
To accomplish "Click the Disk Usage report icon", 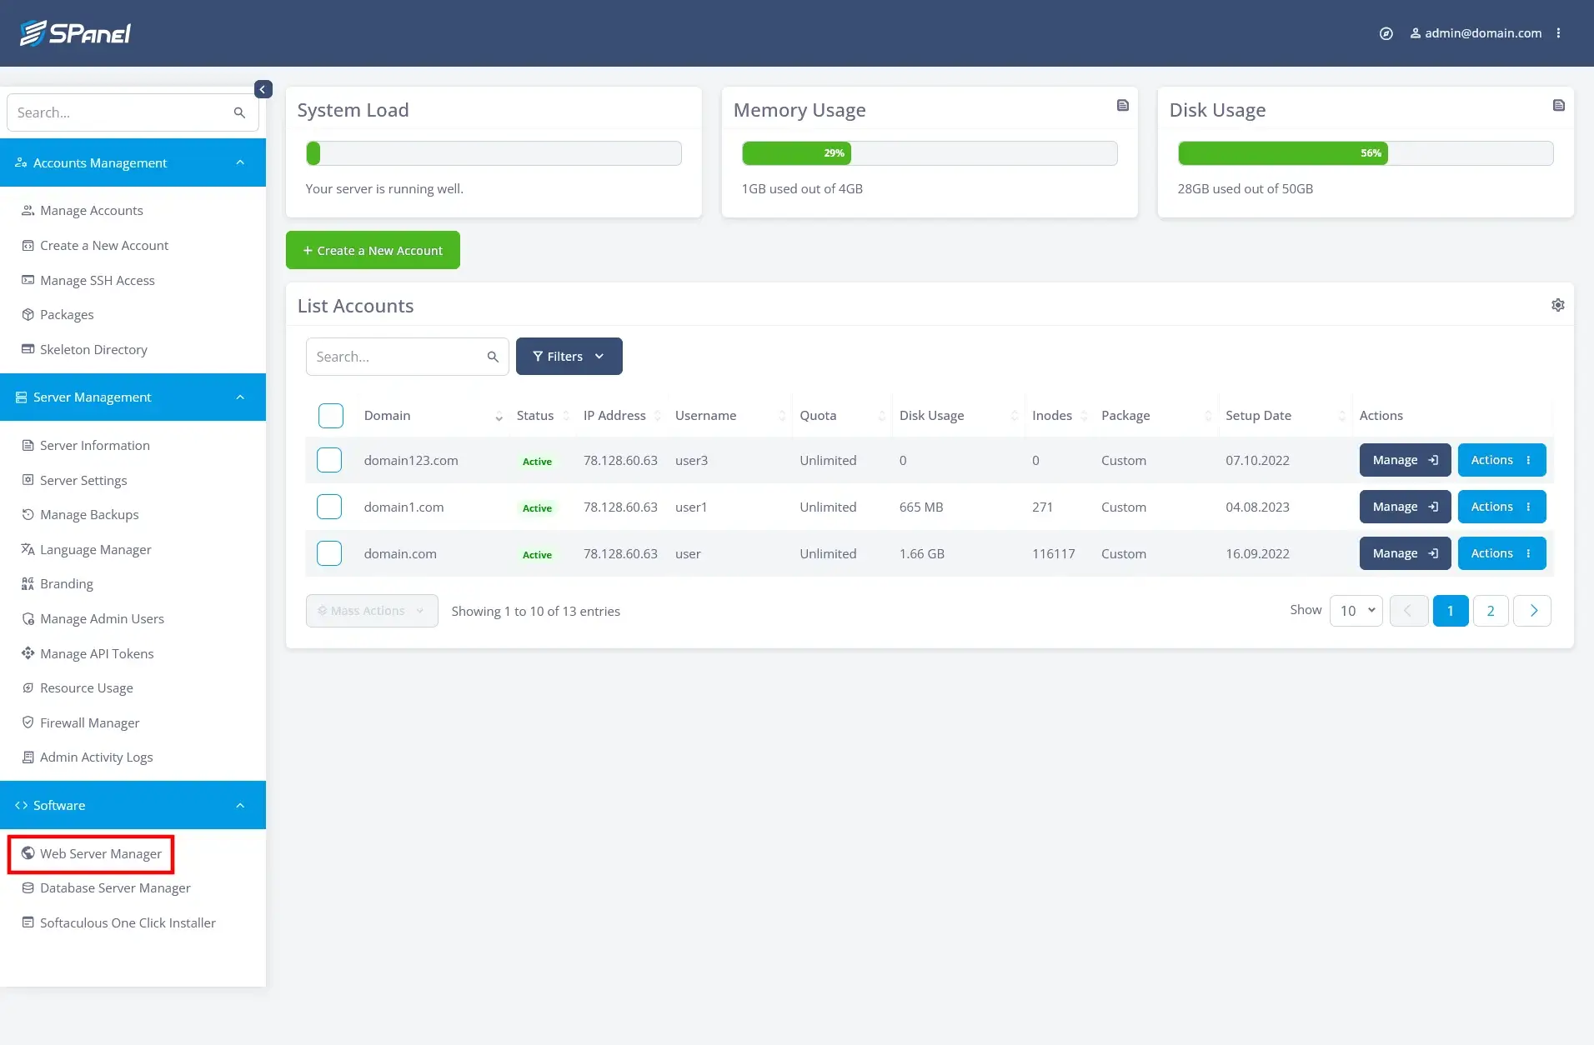I will (x=1558, y=105).
